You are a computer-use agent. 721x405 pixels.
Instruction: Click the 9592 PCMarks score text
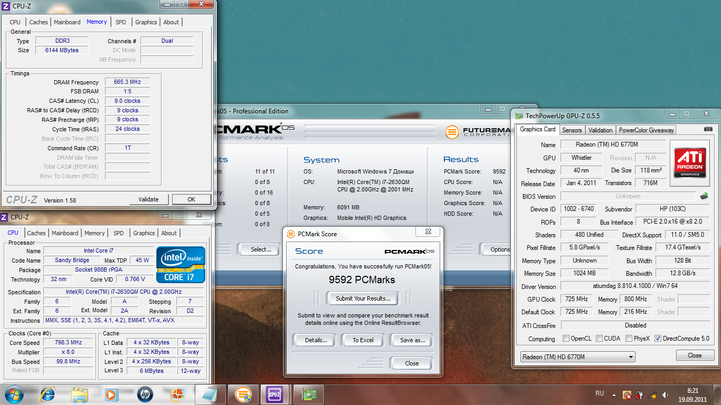coord(362,280)
